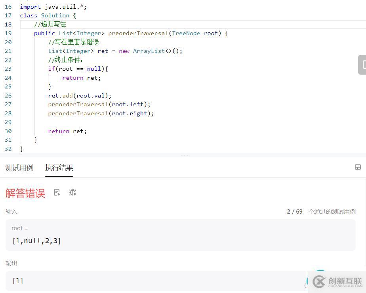Click the ret.add(root.val); line

tap(80, 96)
